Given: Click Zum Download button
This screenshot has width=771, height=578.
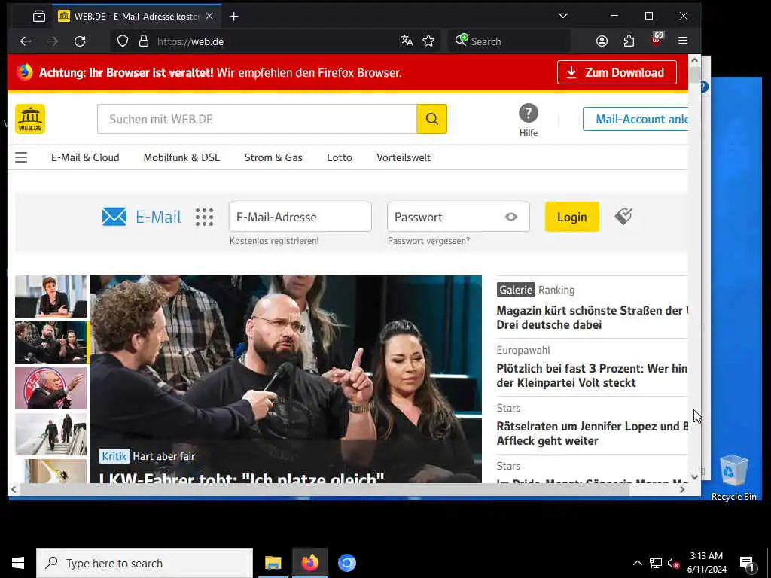Looking at the screenshot, I should 617,72.
